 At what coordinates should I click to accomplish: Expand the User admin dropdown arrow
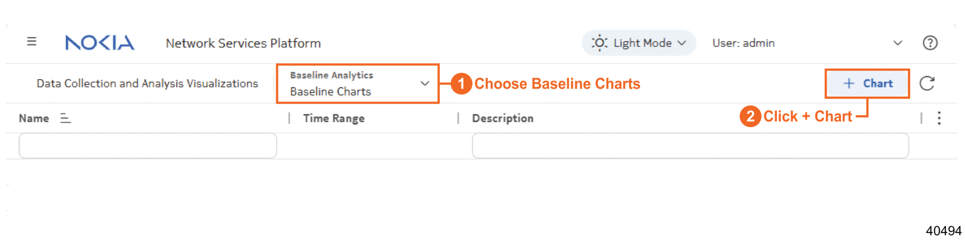tap(897, 43)
